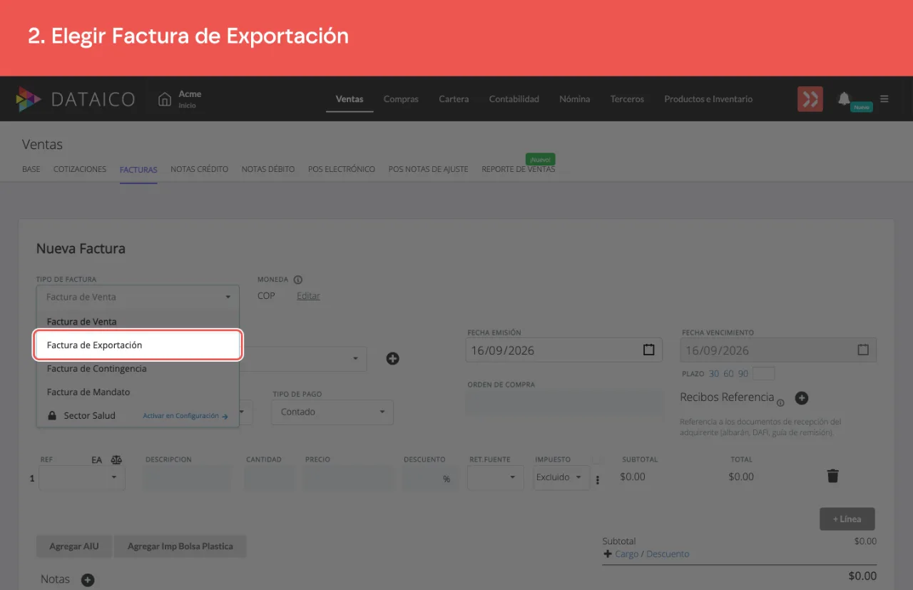This screenshot has height=590, width=913.
Task: Add a note with plus icon
Action: click(88, 580)
